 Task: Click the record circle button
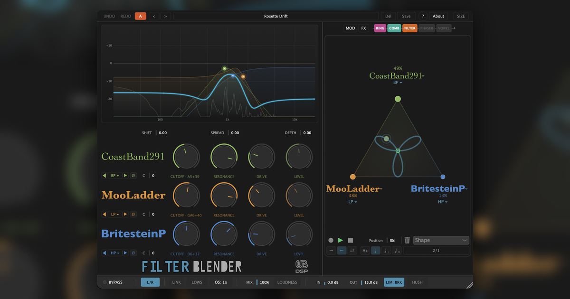coord(331,240)
